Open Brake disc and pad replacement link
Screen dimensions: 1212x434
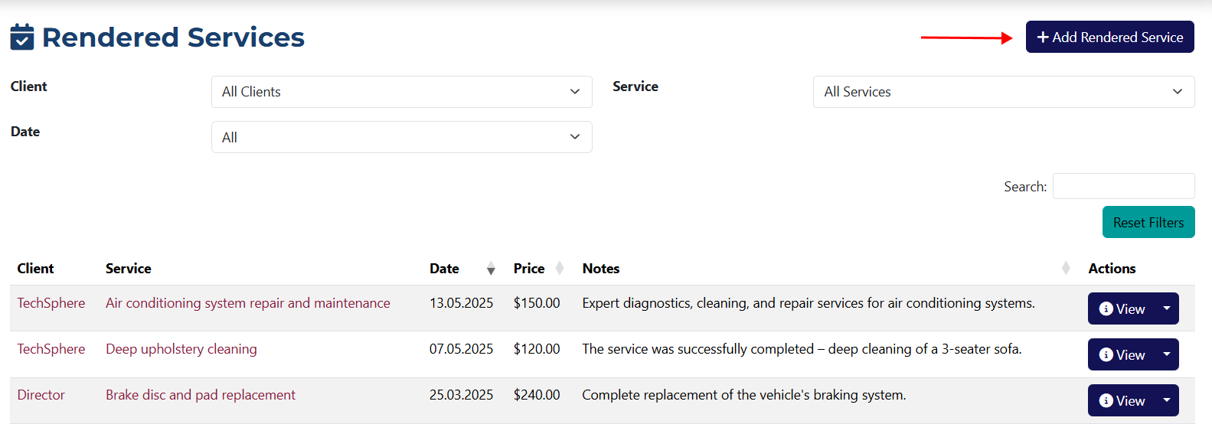pyautogui.click(x=201, y=395)
